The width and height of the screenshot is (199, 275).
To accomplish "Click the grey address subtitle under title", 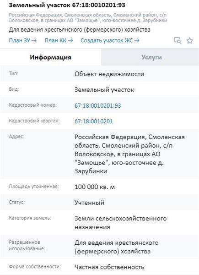I will (88, 17).
